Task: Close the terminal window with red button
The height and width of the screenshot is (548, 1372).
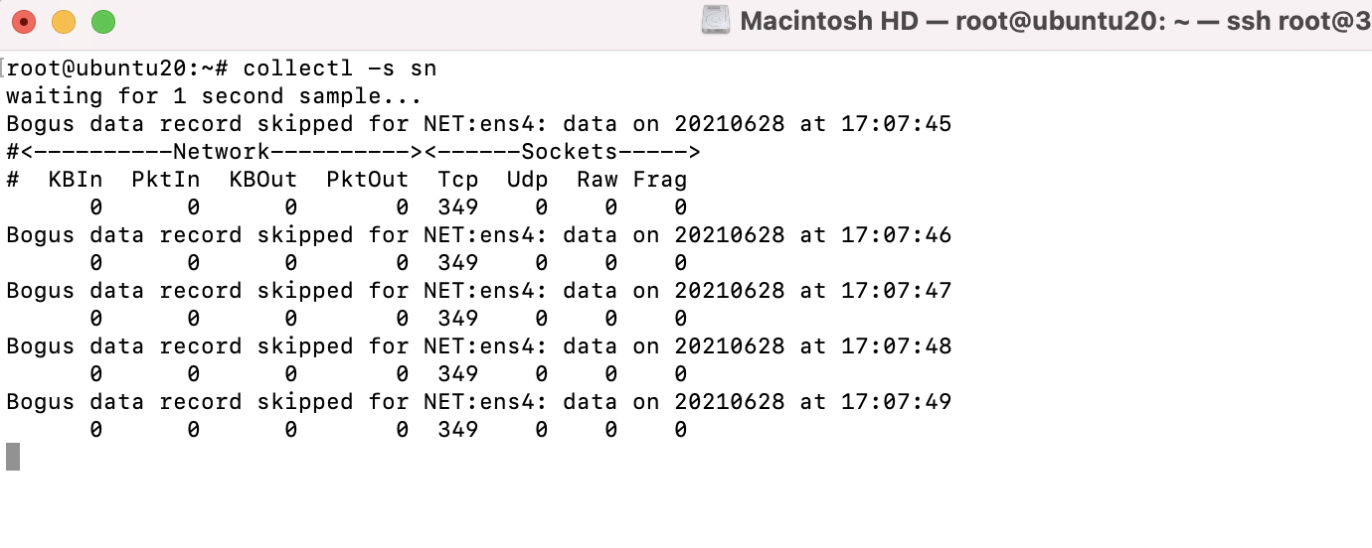Action: (24, 21)
